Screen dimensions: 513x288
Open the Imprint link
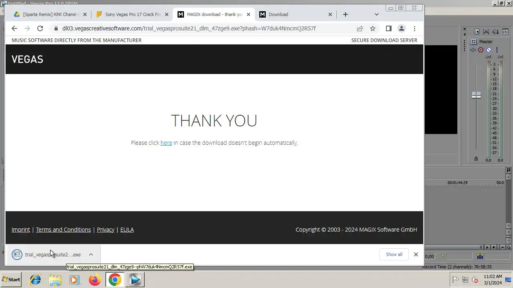[21, 230]
